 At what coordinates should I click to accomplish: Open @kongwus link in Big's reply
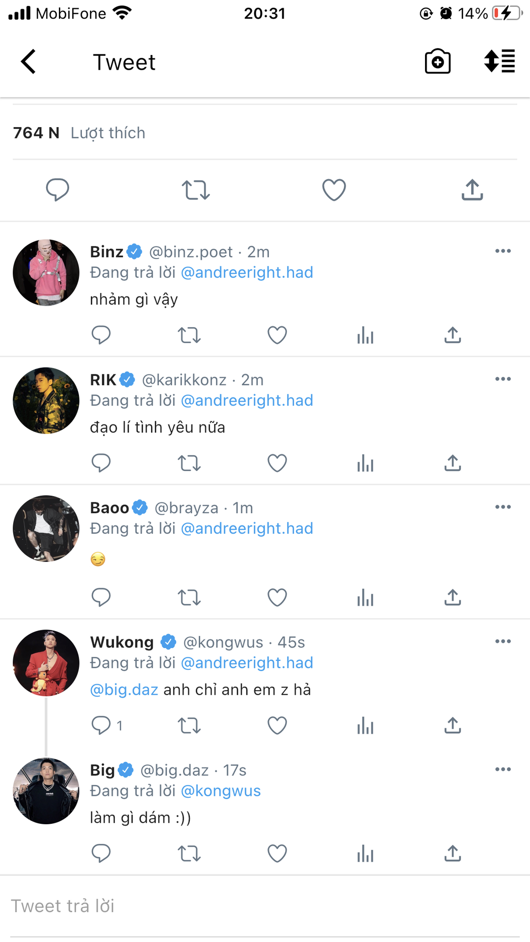click(x=221, y=791)
